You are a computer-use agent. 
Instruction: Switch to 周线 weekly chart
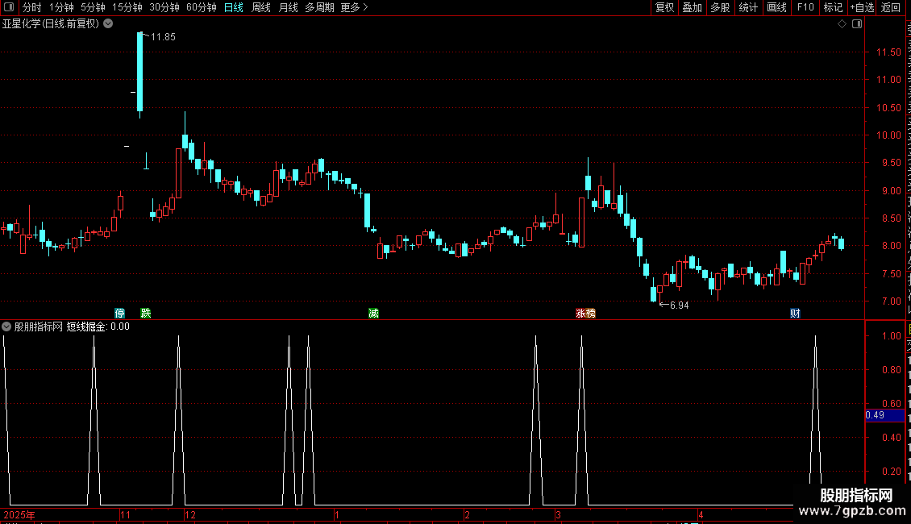pyautogui.click(x=261, y=7)
